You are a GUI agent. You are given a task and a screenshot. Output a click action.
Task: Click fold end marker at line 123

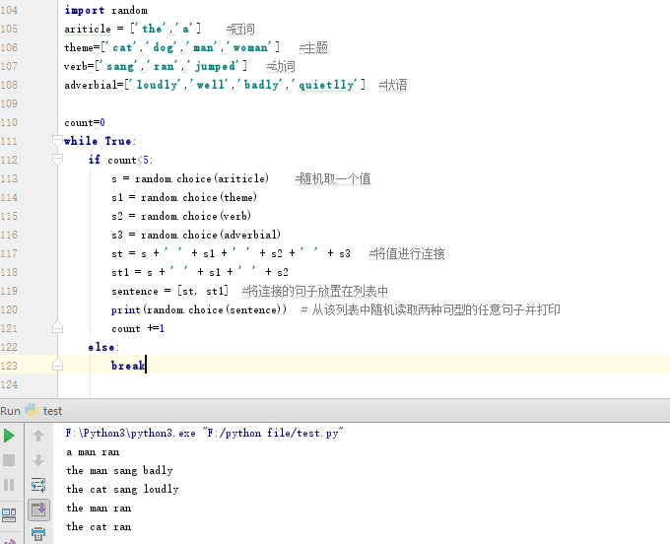57,365
